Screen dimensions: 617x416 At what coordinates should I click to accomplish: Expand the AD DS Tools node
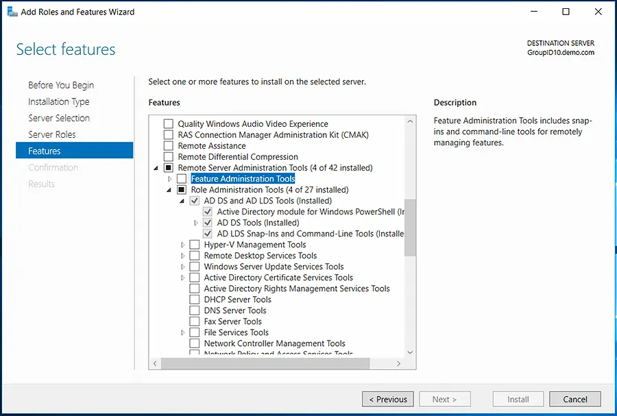pyautogui.click(x=195, y=223)
